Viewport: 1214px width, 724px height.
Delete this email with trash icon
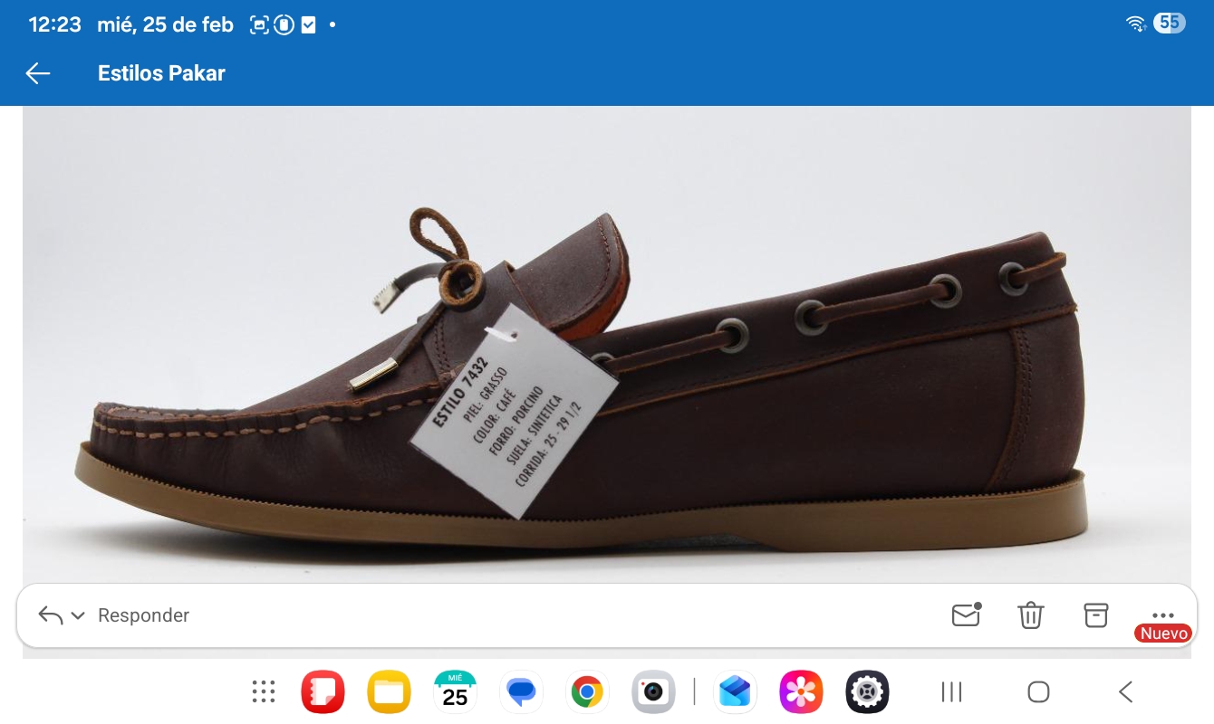tap(1031, 615)
